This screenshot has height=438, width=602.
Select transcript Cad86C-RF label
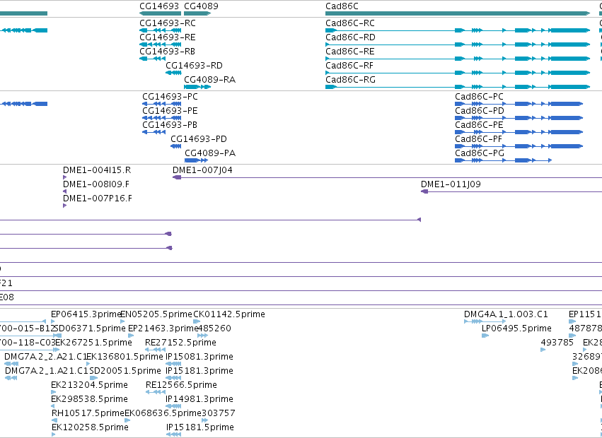349,66
